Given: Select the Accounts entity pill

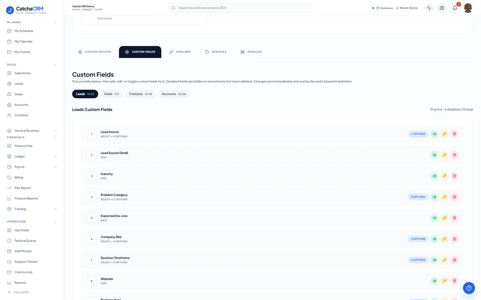Looking at the screenshot, I should pos(174,94).
